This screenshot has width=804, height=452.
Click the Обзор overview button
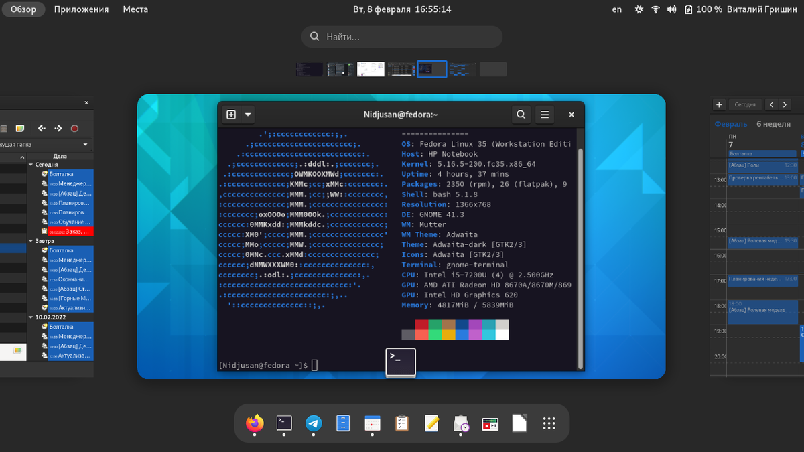coord(23,9)
